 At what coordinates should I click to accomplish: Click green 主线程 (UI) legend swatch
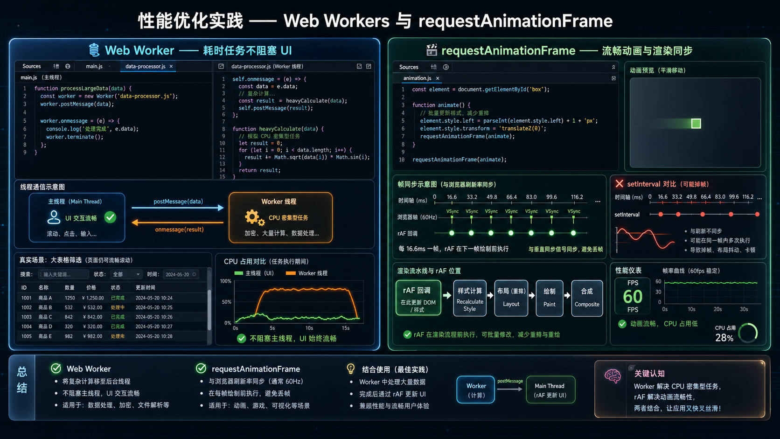pyautogui.click(x=239, y=273)
